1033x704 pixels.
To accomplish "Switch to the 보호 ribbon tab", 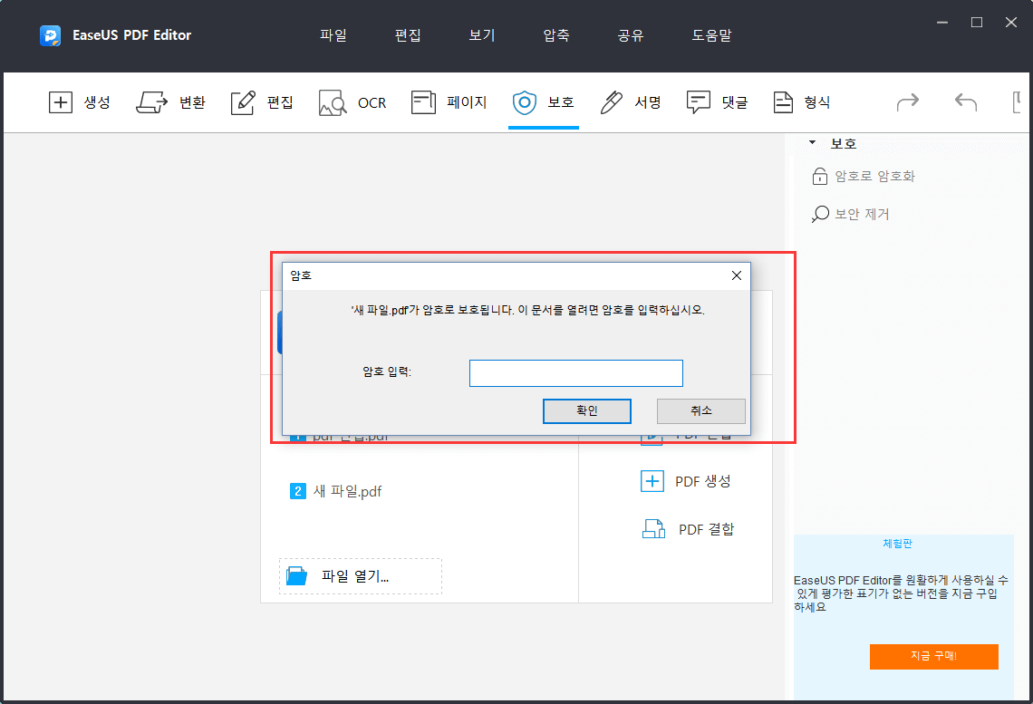I will [x=543, y=102].
